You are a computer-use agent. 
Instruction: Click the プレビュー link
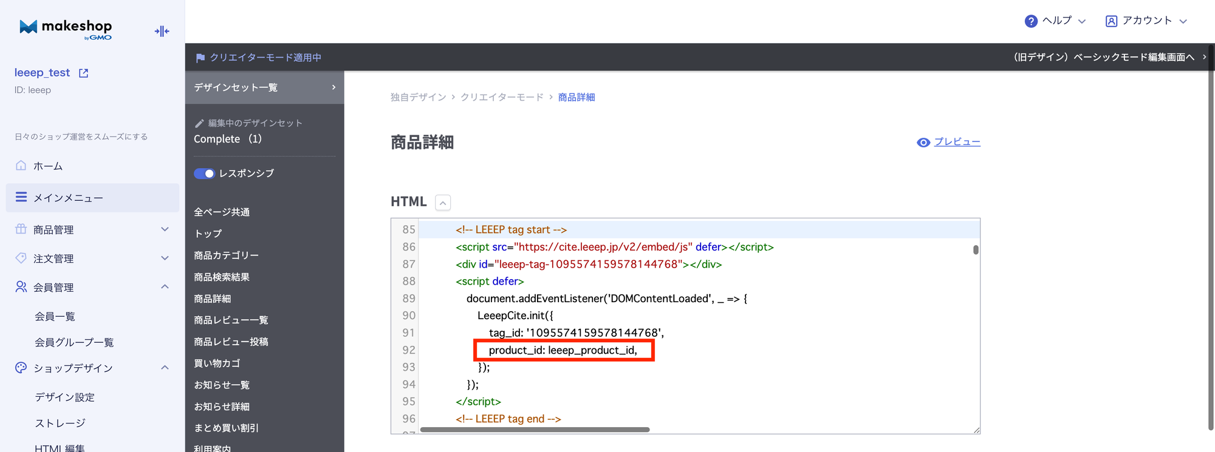(957, 142)
